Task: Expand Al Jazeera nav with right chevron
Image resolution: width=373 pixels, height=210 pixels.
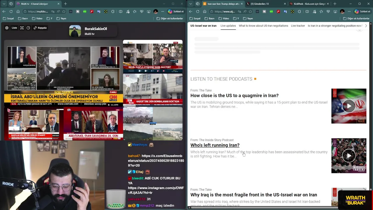Action: pos(366,26)
